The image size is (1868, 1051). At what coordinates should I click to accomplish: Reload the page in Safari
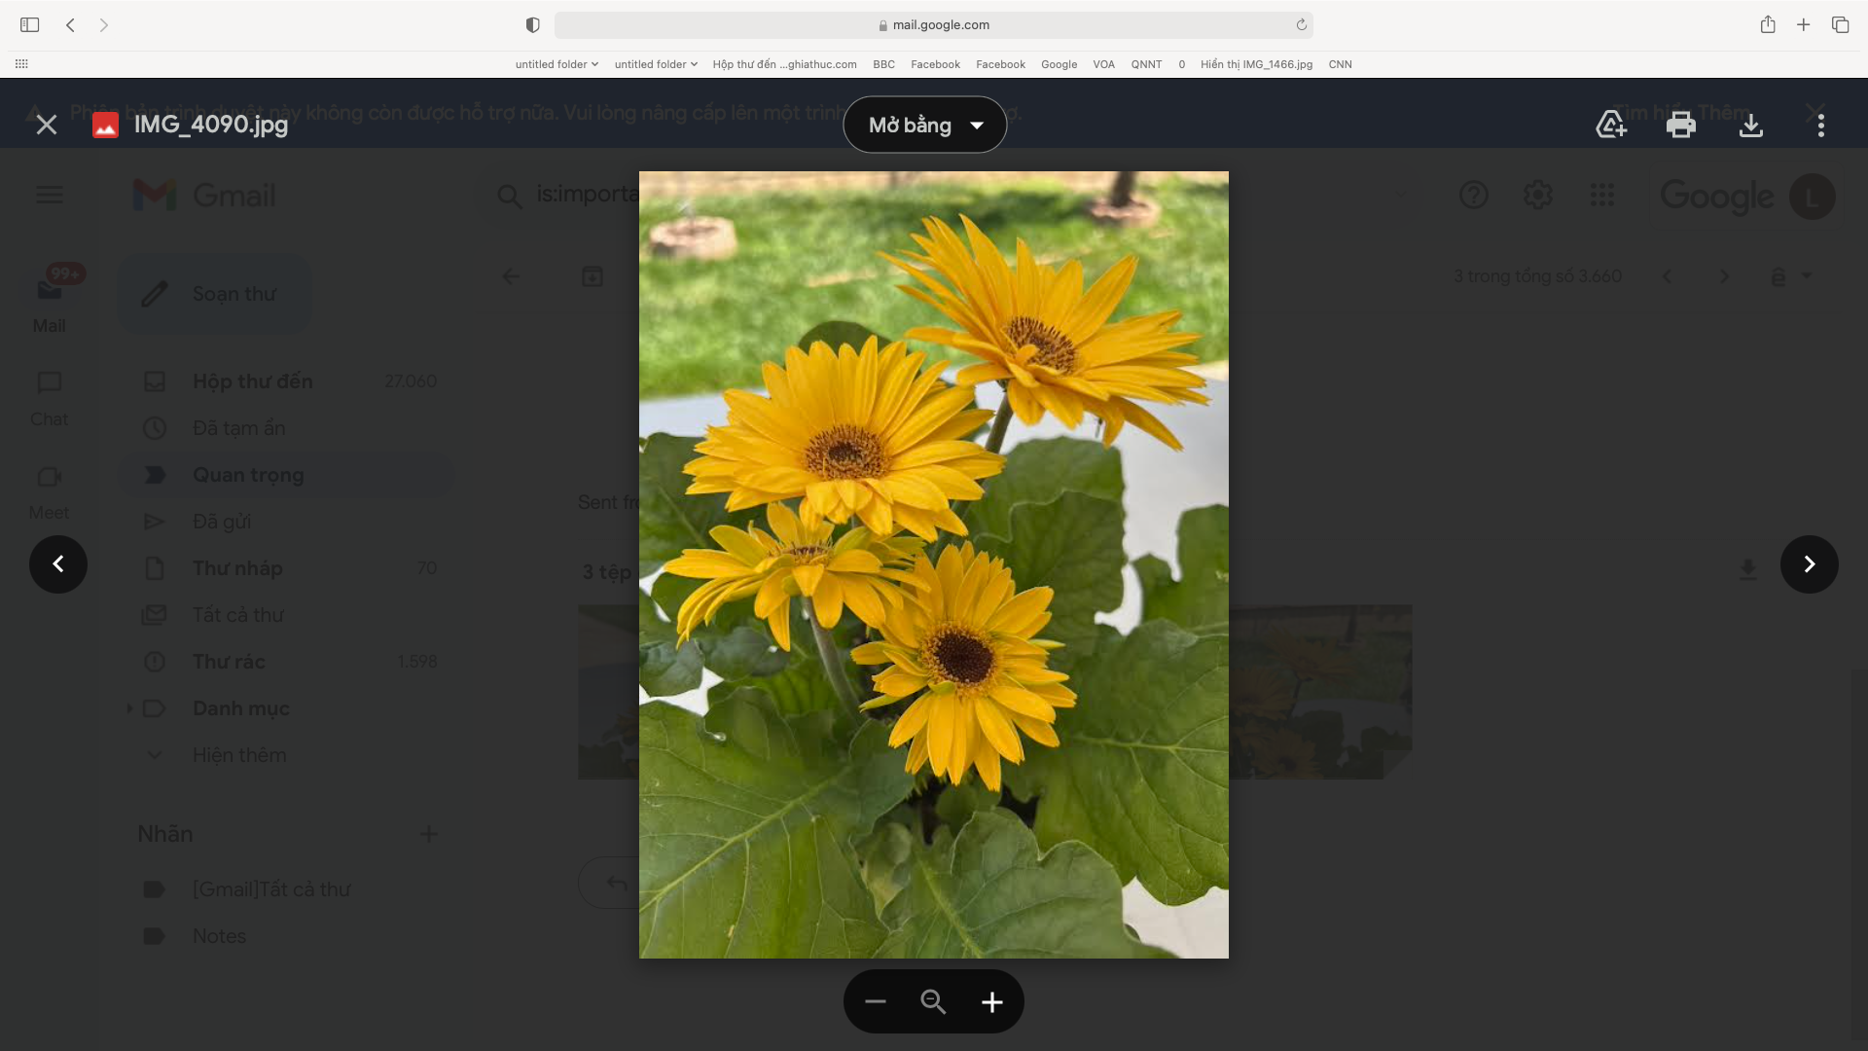coord(1301,25)
